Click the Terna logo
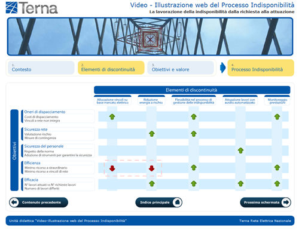The height and width of the screenshot is (233, 299). coord(32,8)
